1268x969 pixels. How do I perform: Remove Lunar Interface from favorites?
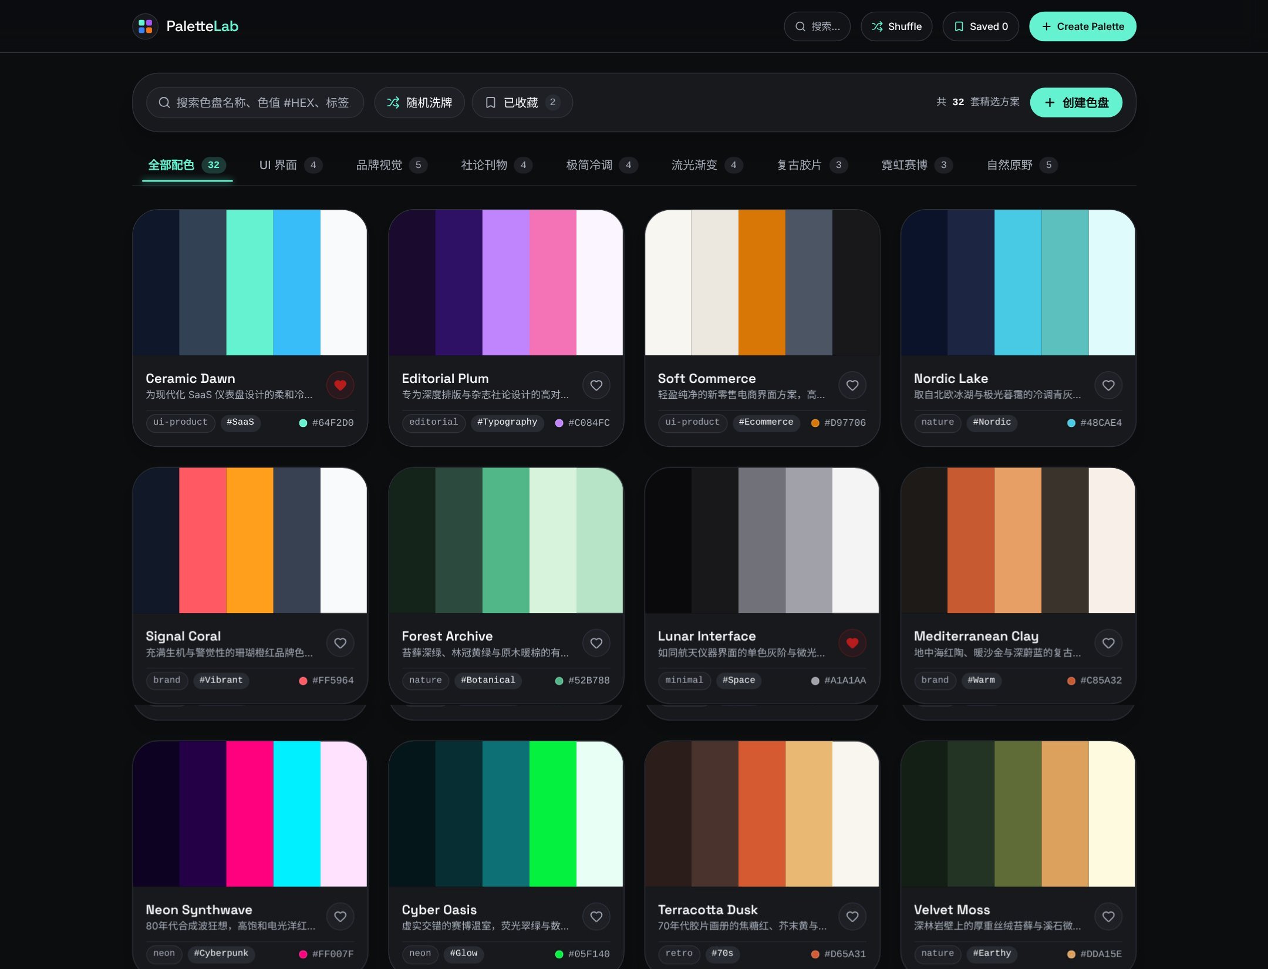click(x=852, y=643)
